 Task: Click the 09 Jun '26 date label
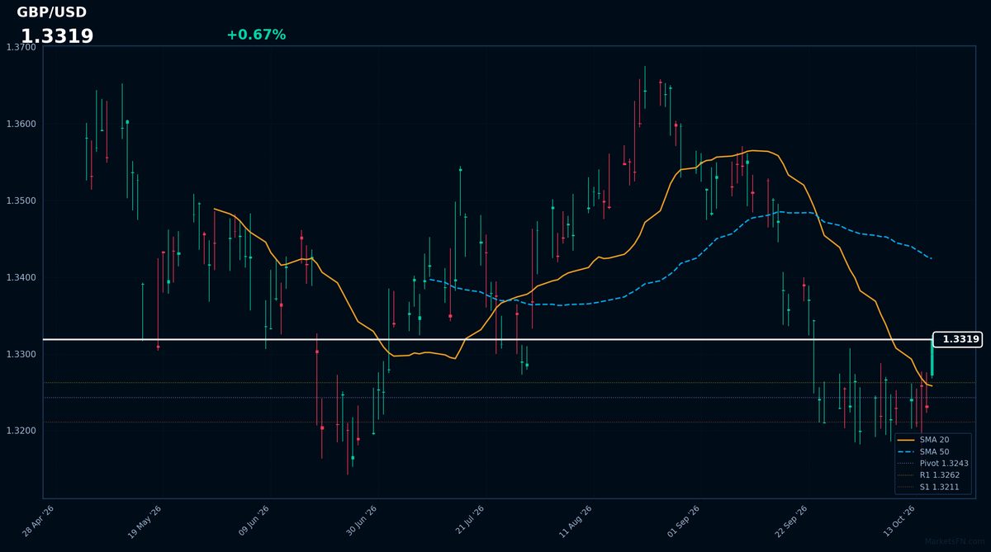point(254,521)
